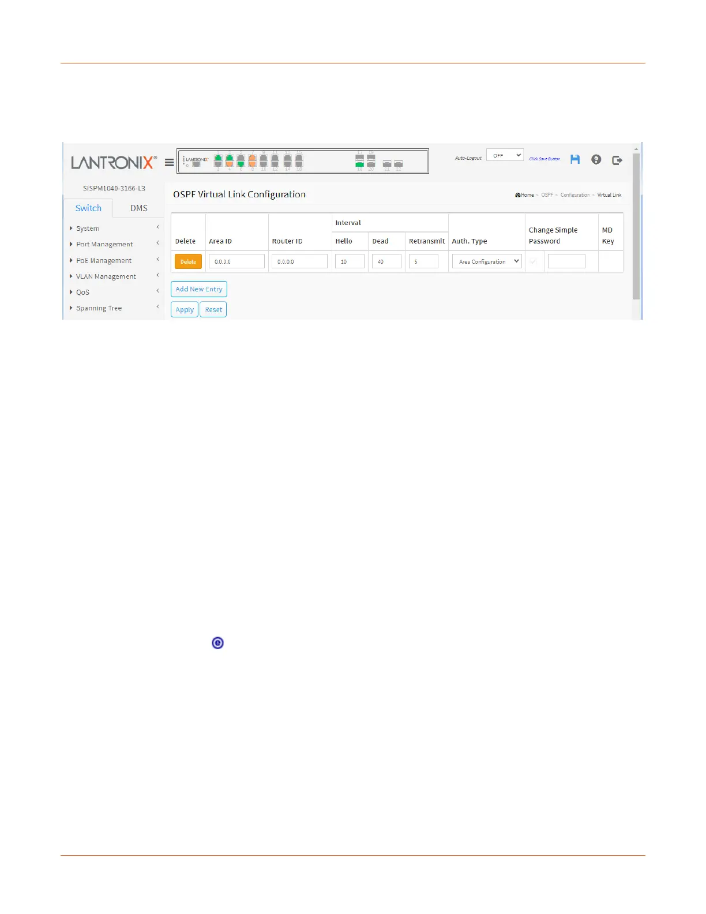Select port 10 on switch panel
This screenshot has width=706, height=914.
[x=264, y=164]
